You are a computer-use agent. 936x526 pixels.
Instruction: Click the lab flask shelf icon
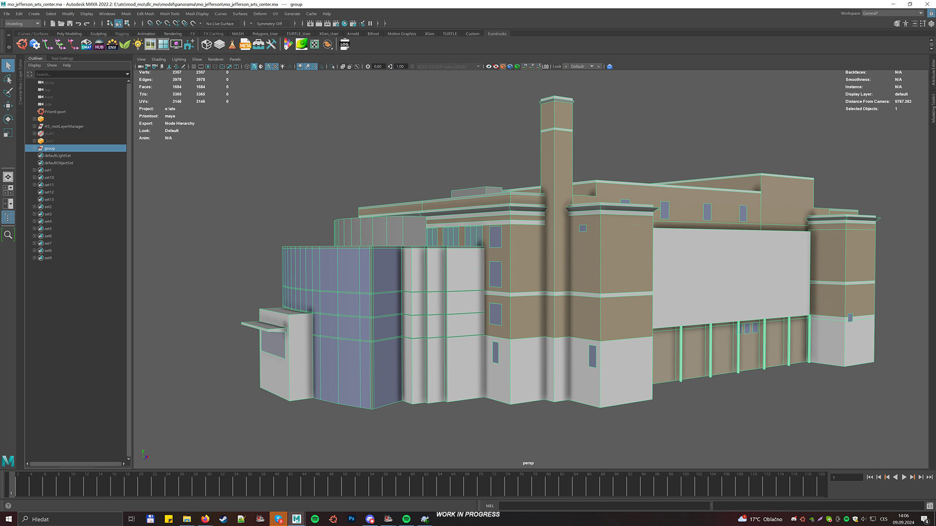pos(232,45)
